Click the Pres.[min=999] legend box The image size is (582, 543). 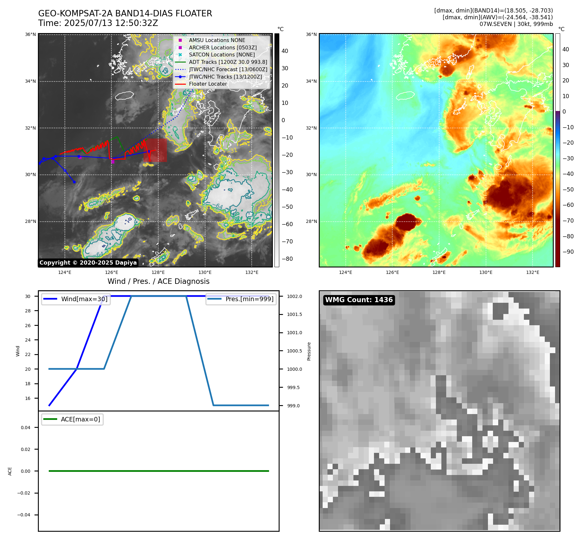coord(241,299)
